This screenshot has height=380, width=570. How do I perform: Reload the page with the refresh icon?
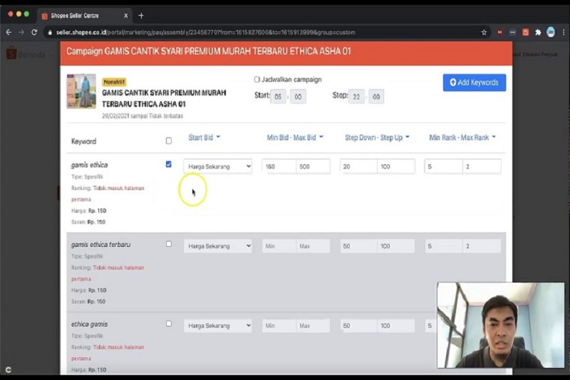[x=33, y=32]
